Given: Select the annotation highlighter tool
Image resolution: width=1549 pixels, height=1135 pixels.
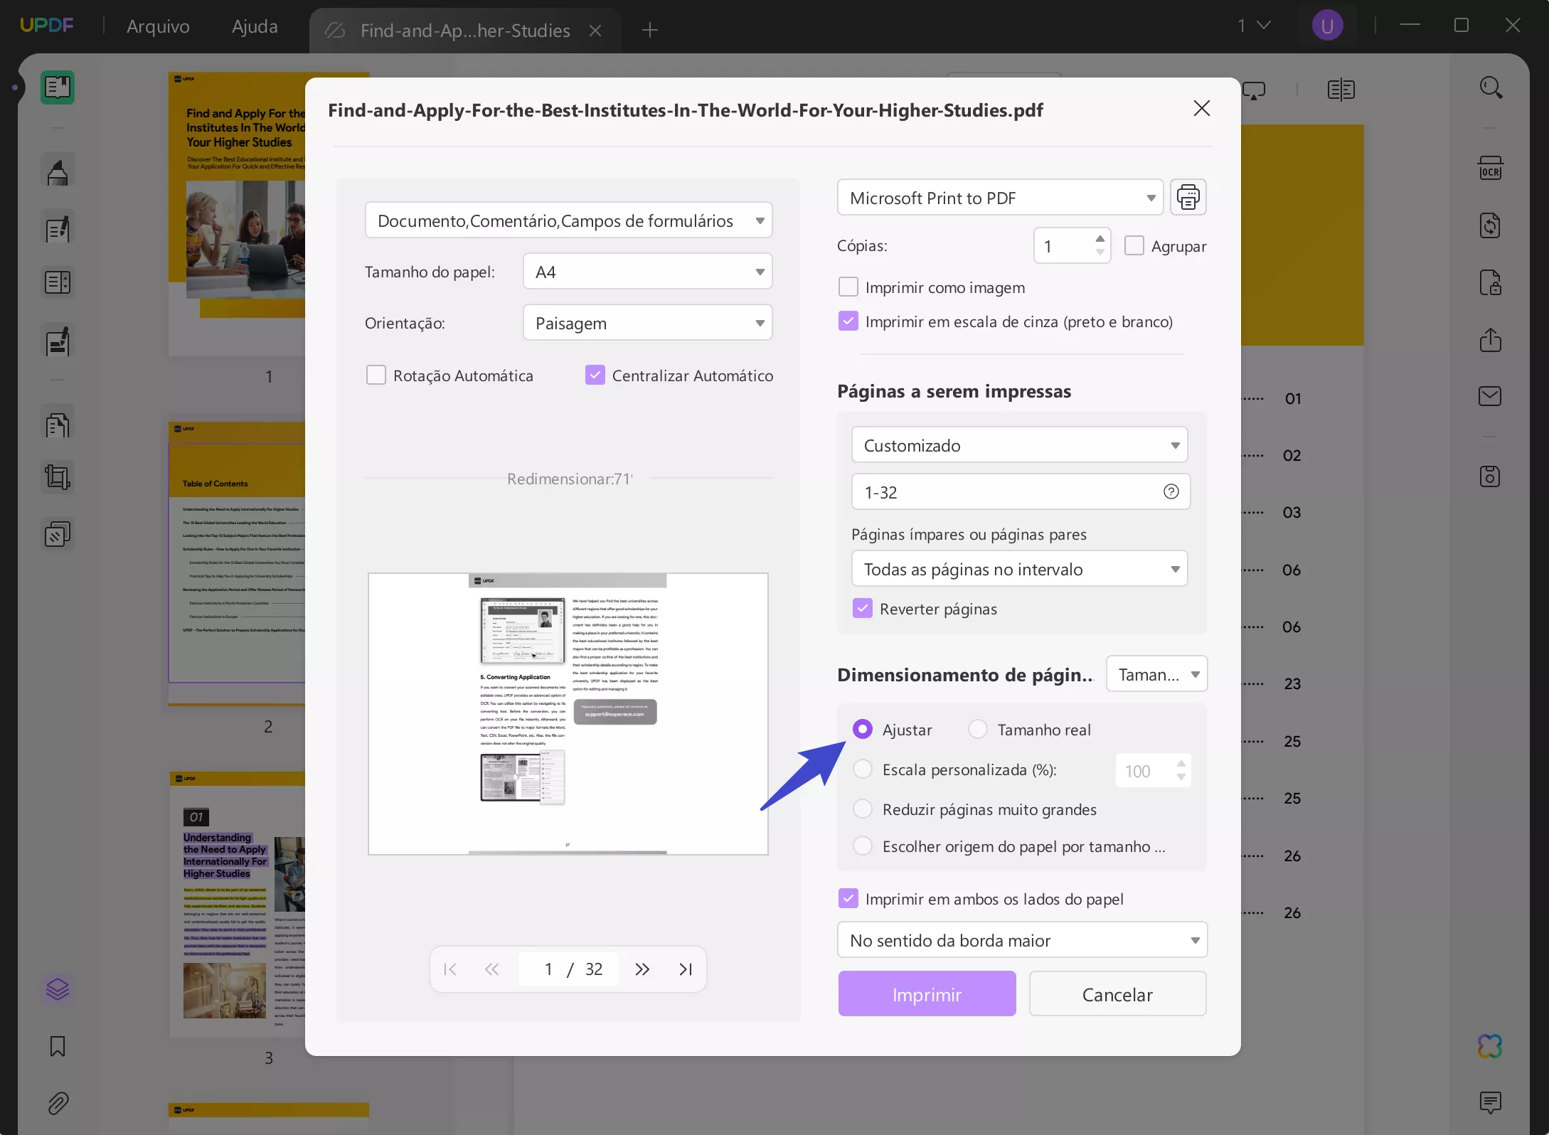Looking at the screenshot, I should click(57, 171).
